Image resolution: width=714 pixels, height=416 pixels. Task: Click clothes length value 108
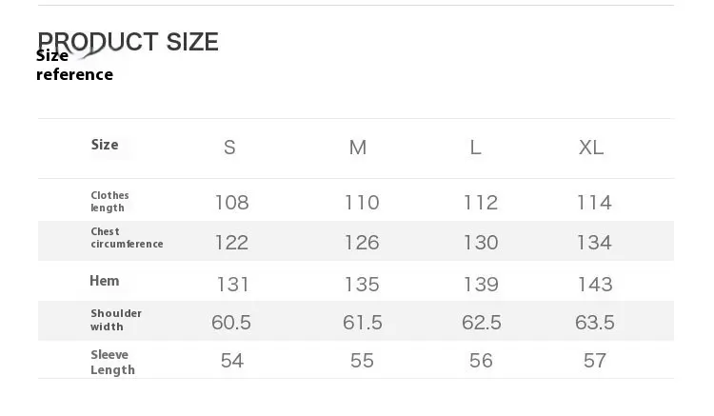pyautogui.click(x=231, y=203)
